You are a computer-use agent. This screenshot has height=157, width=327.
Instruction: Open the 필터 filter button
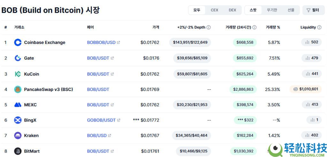coord(313,10)
